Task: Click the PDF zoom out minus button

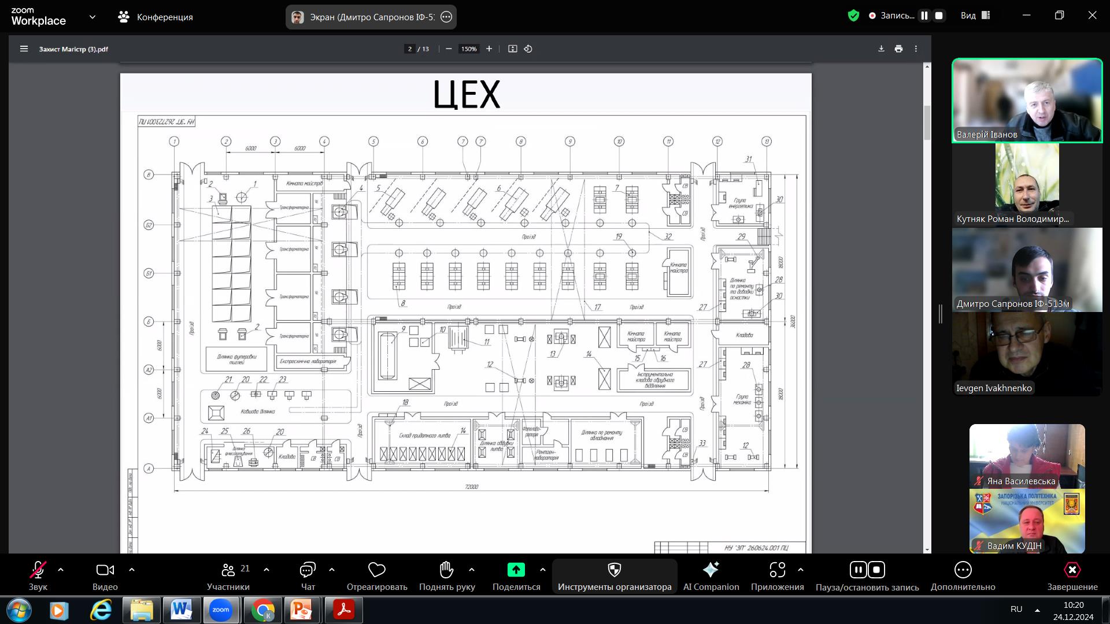Action: pos(449,49)
